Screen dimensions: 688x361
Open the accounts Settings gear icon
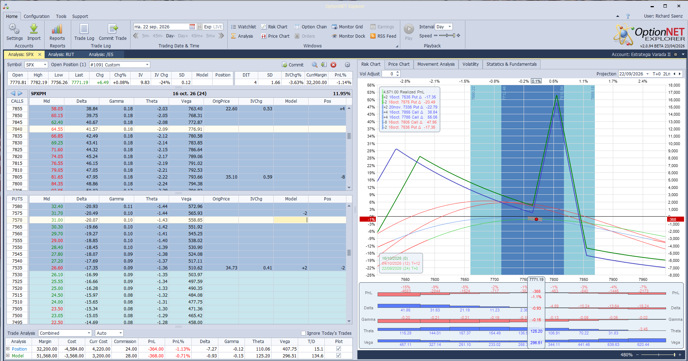(14, 29)
